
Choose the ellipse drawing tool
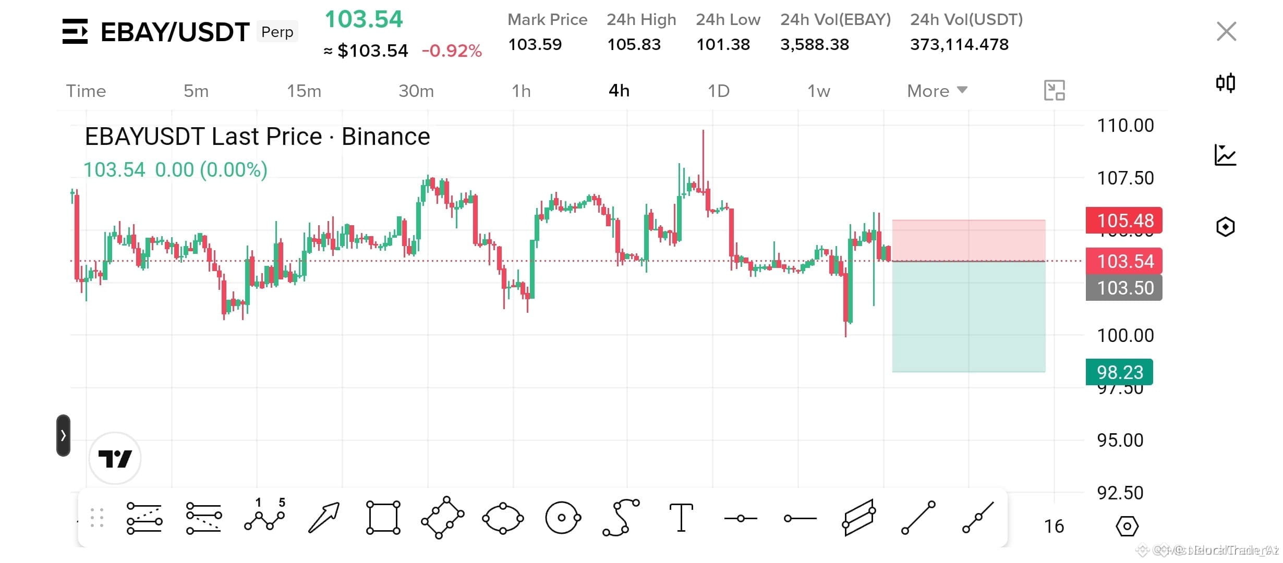pyautogui.click(x=503, y=518)
